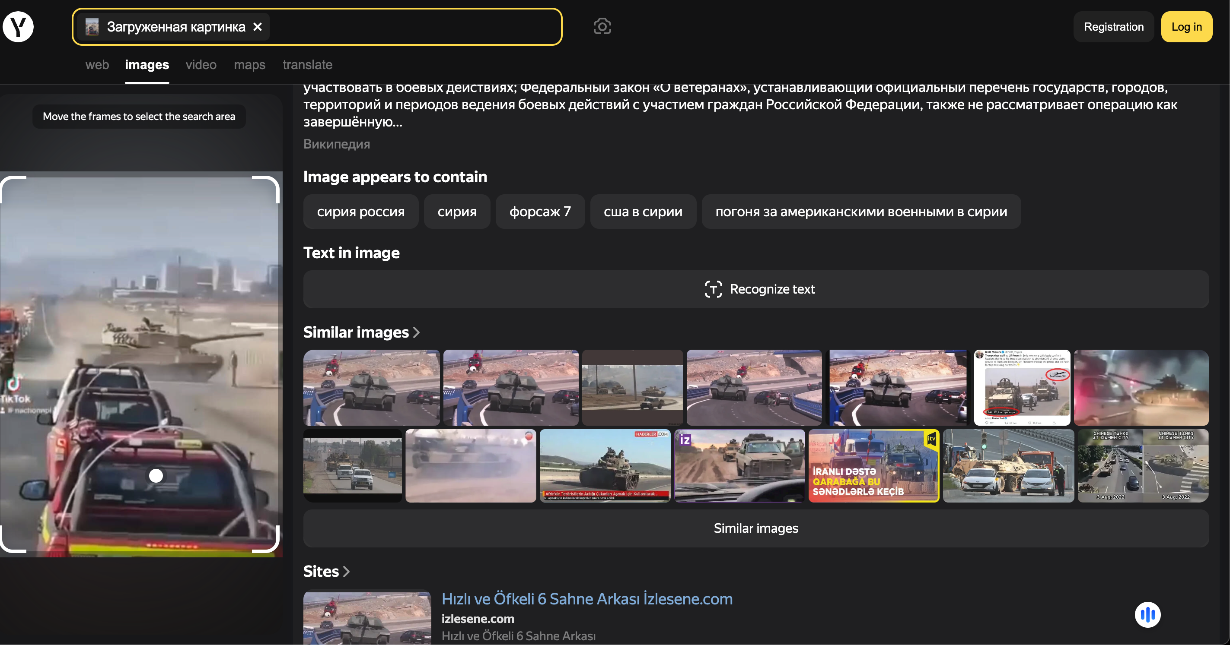This screenshot has height=645, width=1230.
Task: Click the Alice voice assistant icon
Action: (1147, 614)
